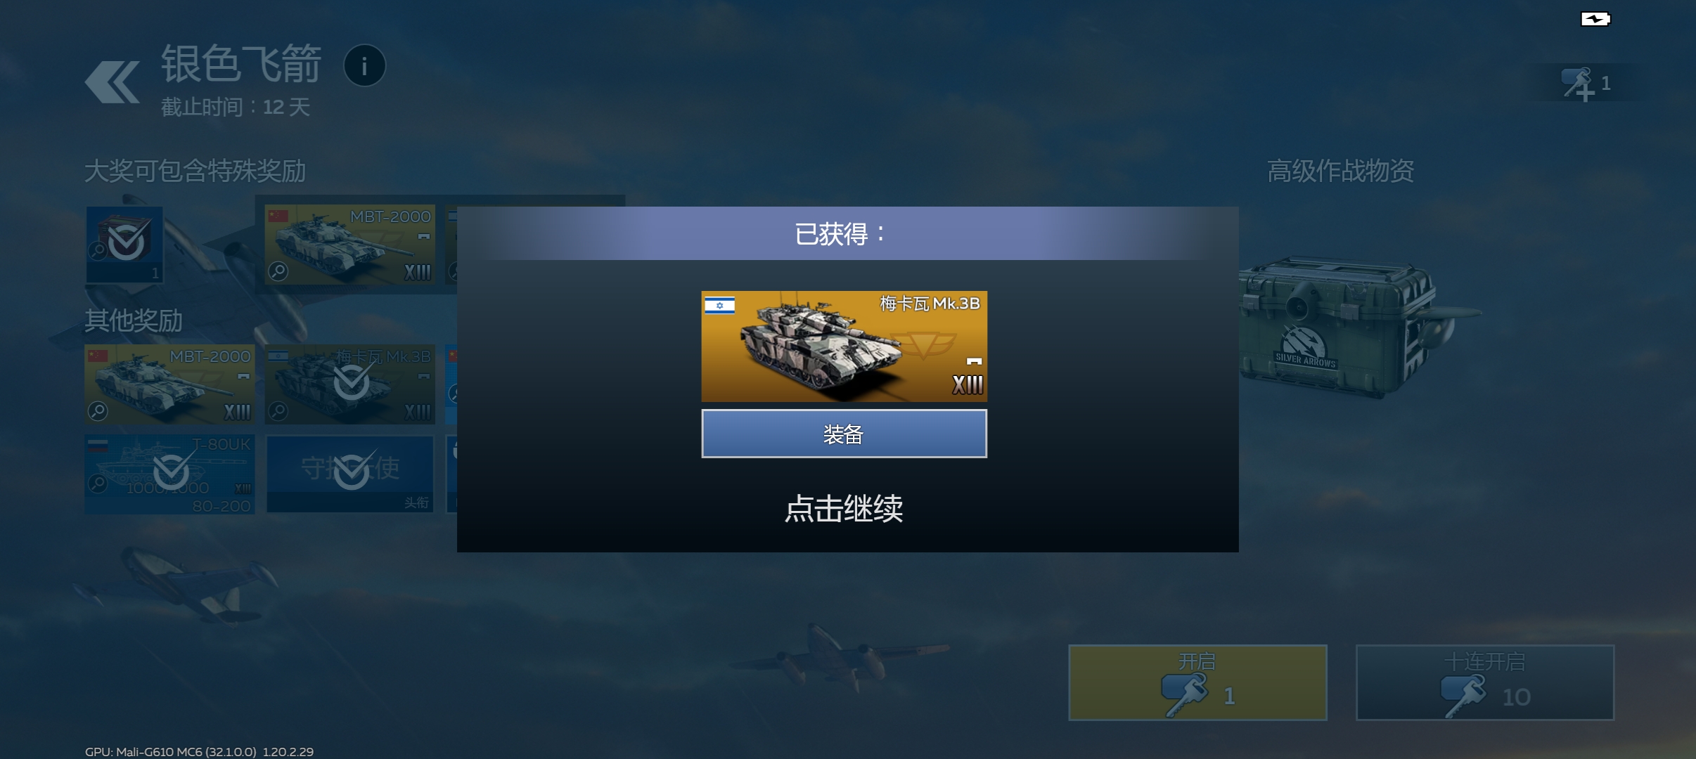Click magnifier on dimmed 梅卡瓦 Mk.3B card
The width and height of the screenshot is (1696, 759).
(278, 411)
